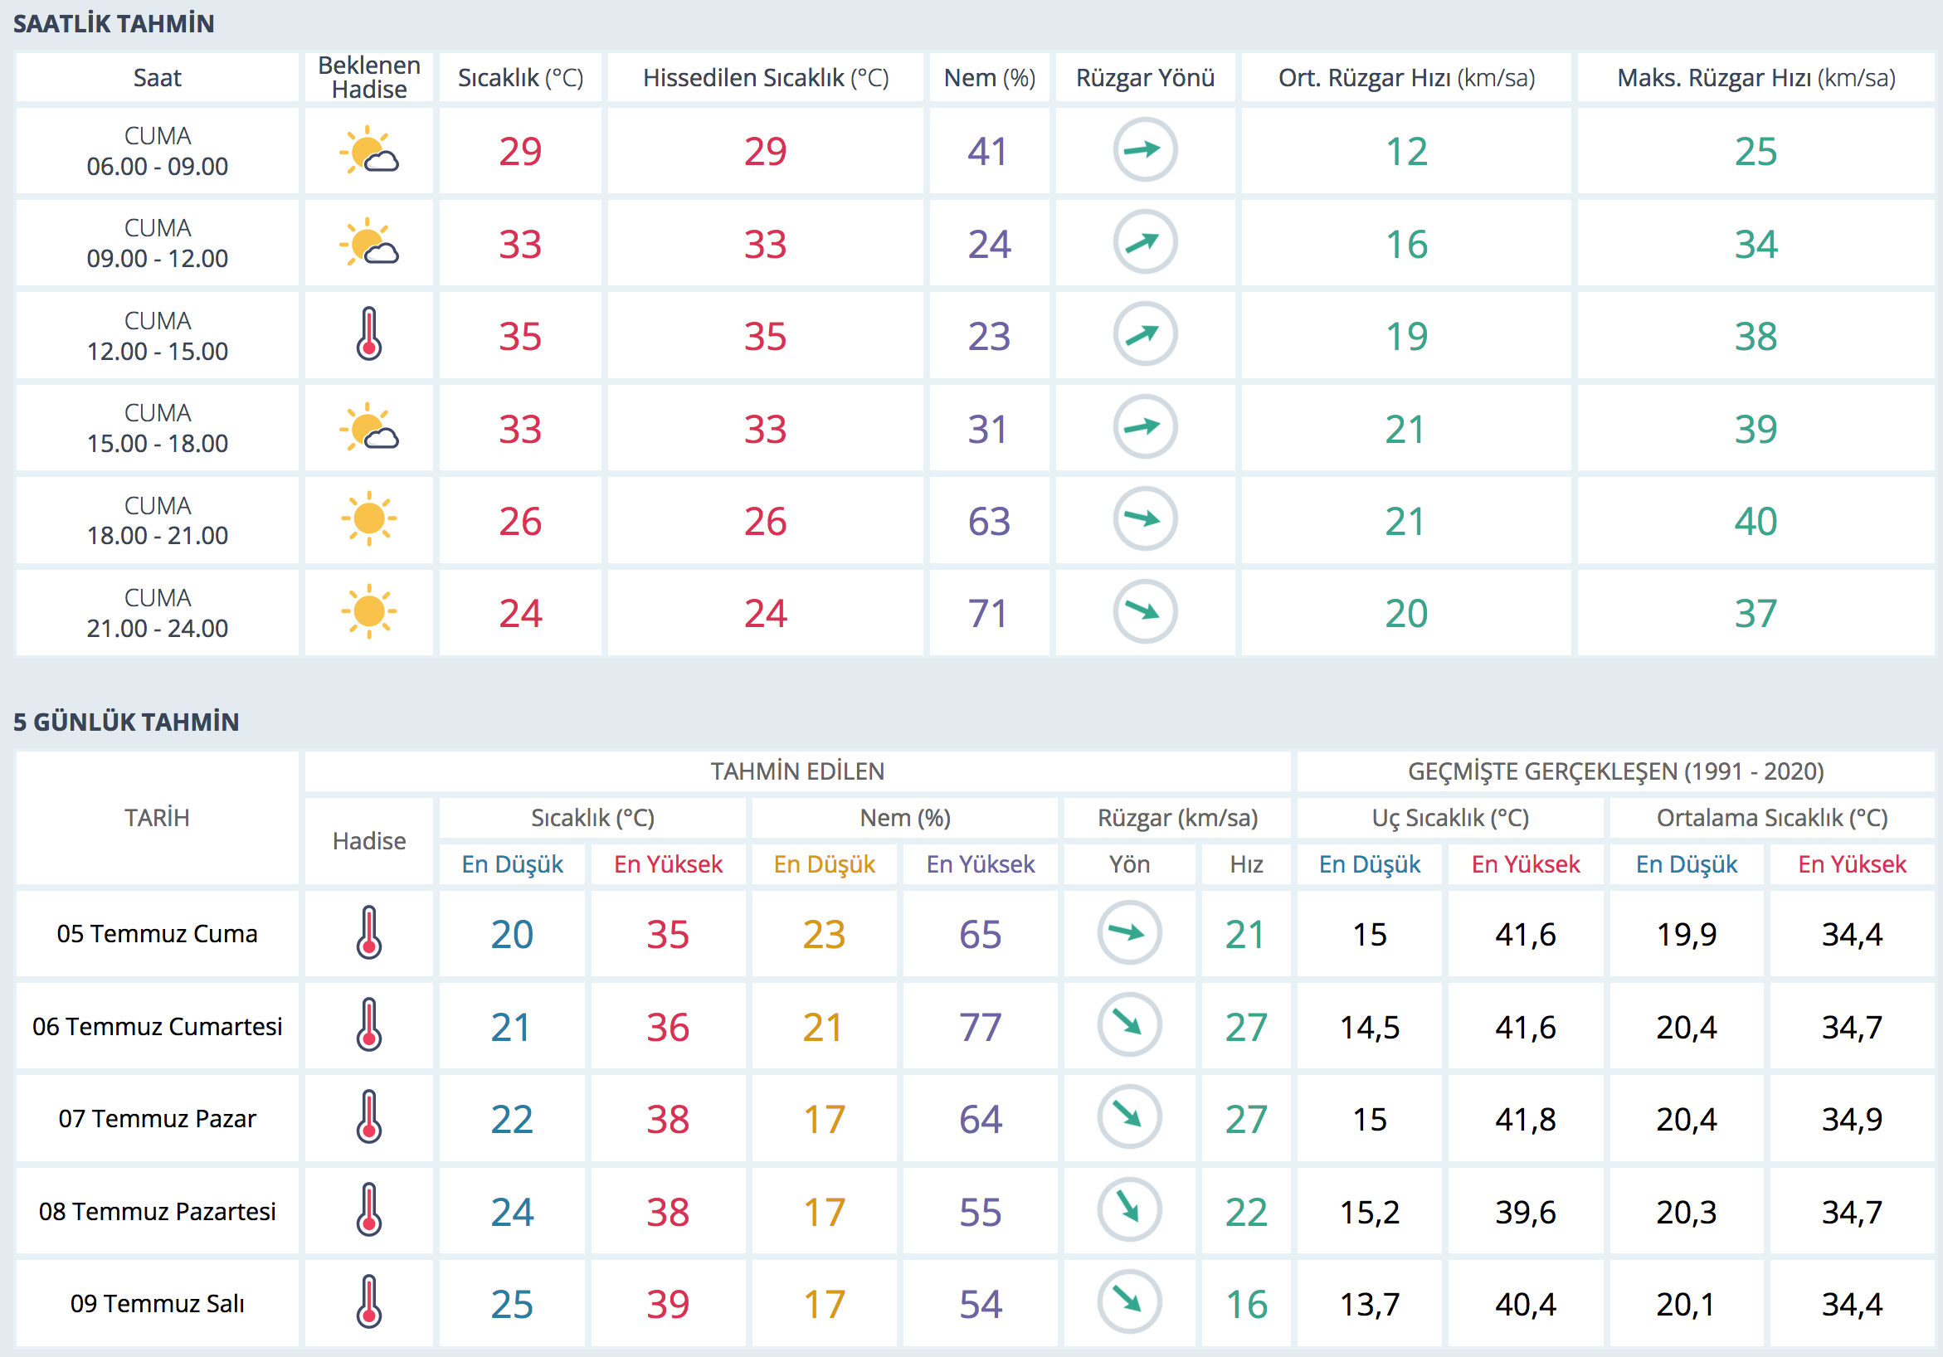Screen dimensions: 1943x1357
Task: Click wind direction icon for 05 Temmuz Cuma
Action: point(1129,933)
